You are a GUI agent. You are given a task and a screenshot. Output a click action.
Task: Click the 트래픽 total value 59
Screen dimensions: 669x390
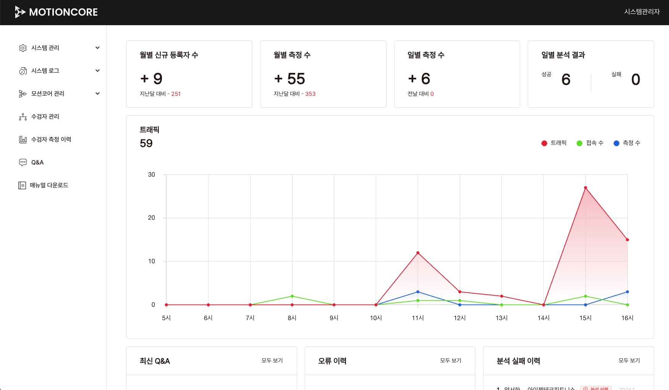(x=146, y=143)
